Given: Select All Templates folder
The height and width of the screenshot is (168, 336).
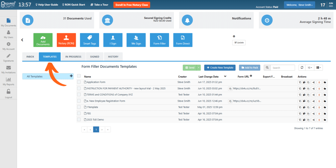Looking at the screenshot, I should pyautogui.click(x=48, y=76).
